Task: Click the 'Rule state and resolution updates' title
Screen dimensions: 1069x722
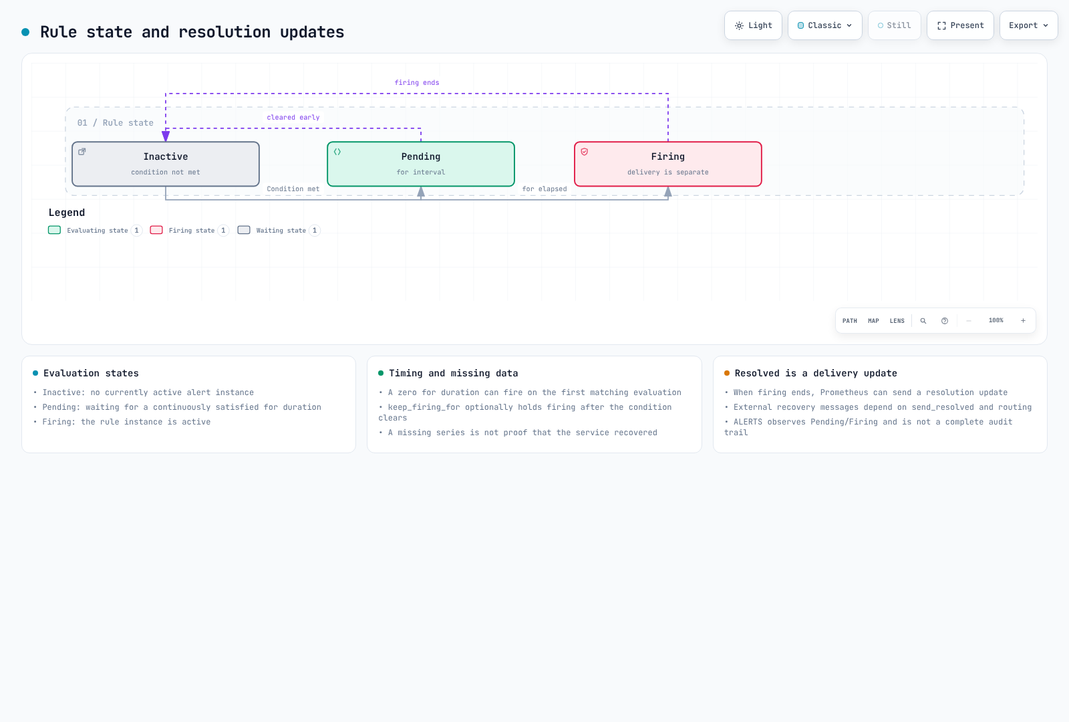Action: pos(192,32)
